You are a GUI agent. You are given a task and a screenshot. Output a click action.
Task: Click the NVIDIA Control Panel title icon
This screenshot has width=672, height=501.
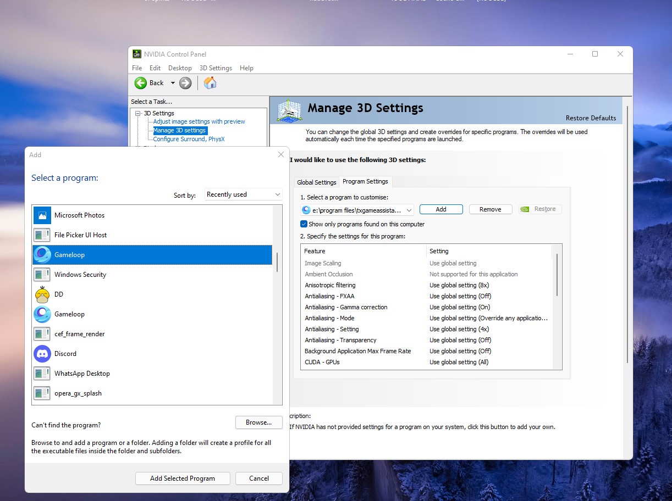pos(137,54)
